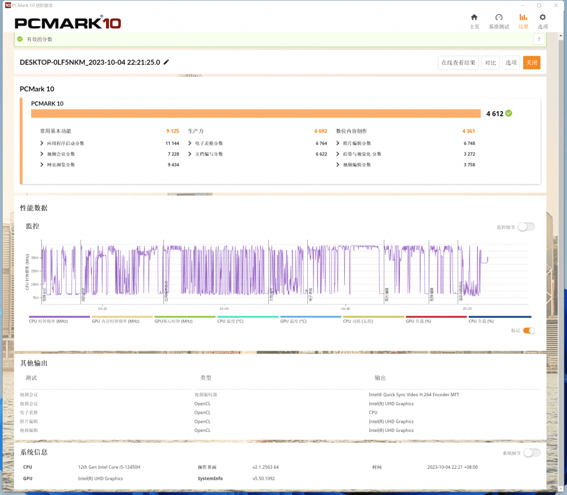This screenshot has height=495, width=567.
Task: Click the Compare button
Action: [490, 62]
